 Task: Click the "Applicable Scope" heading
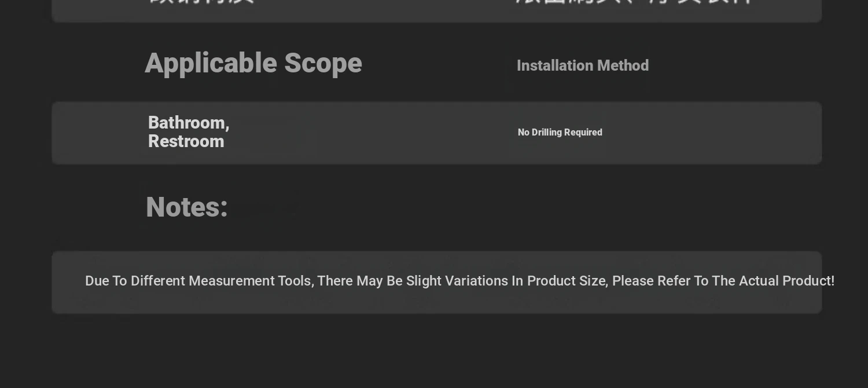pyautogui.click(x=253, y=64)
